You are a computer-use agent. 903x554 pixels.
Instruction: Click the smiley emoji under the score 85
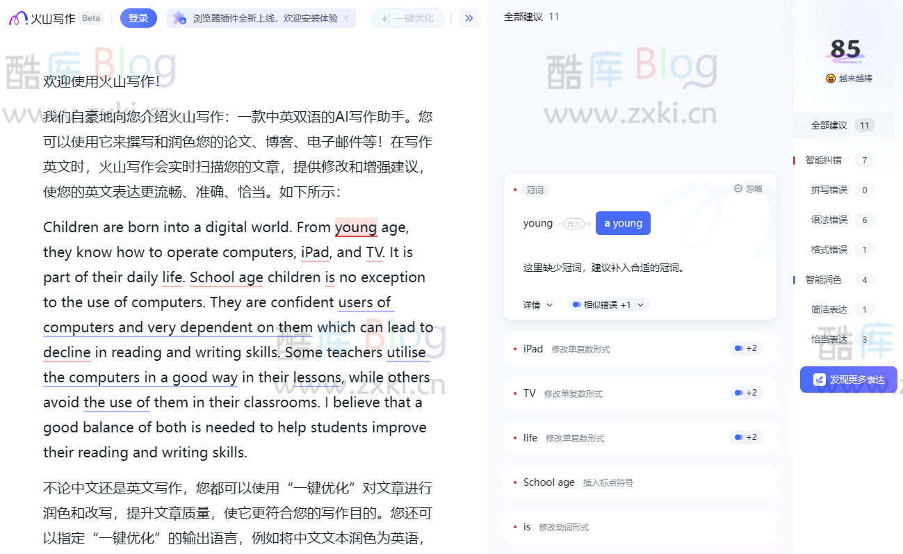point(831,78)
